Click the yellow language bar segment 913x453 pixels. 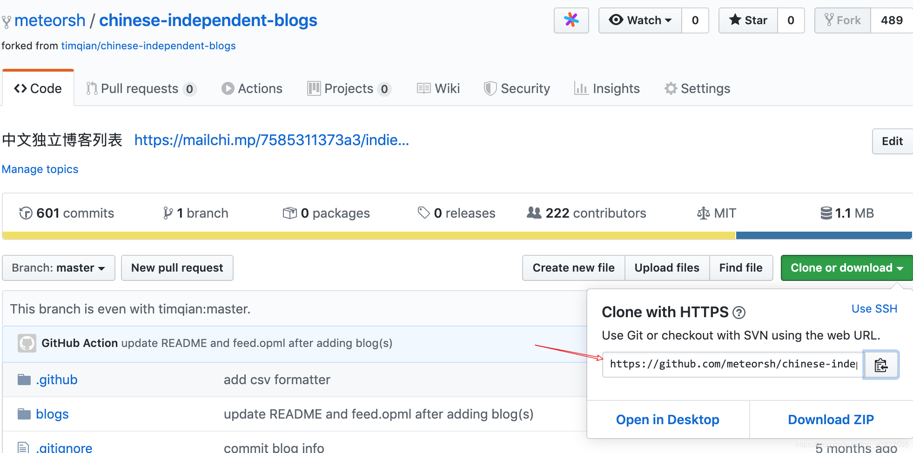click(x=369, y=235)
